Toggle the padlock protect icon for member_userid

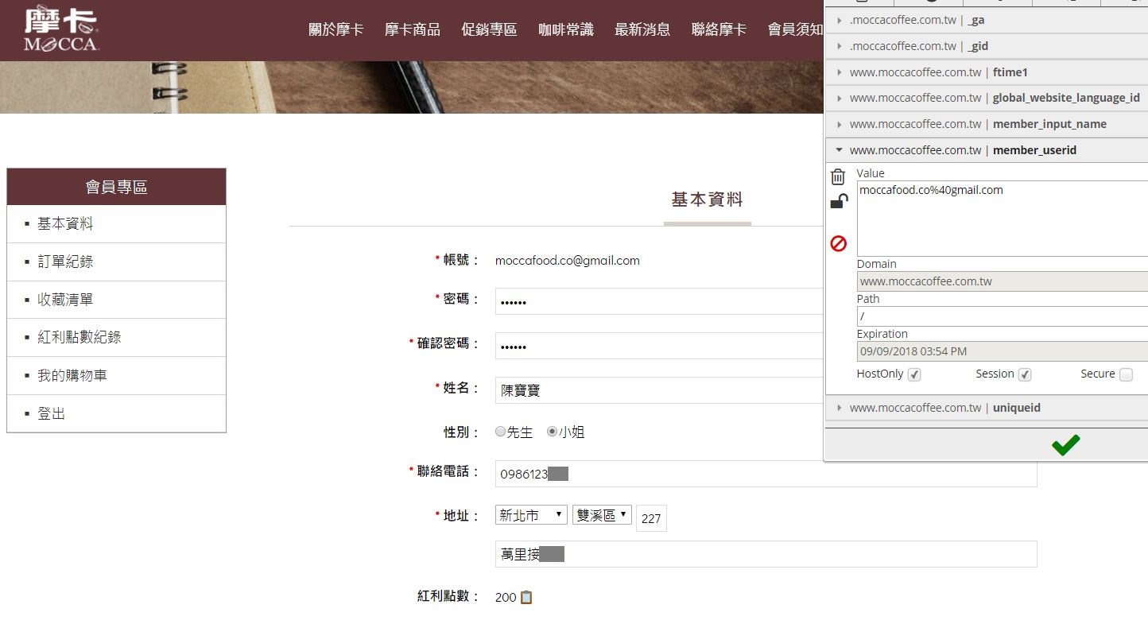839,201
